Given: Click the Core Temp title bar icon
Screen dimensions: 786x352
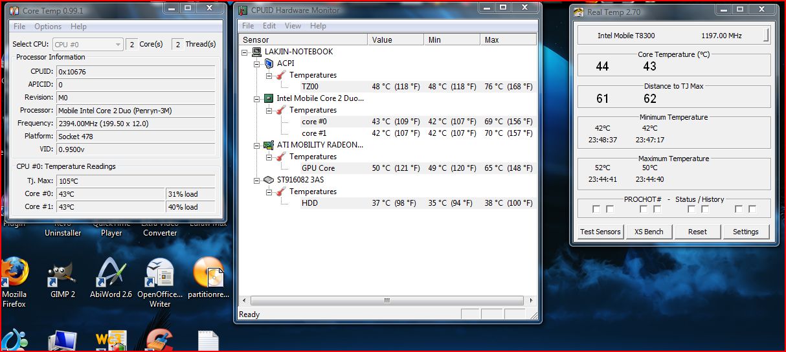Looking at the screenshot, I should [x=14, y=11].
